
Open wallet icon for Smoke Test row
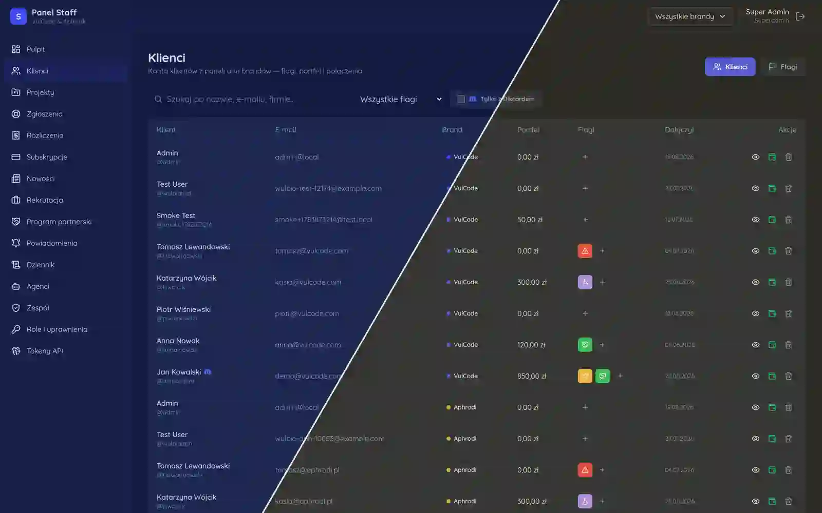772,220
